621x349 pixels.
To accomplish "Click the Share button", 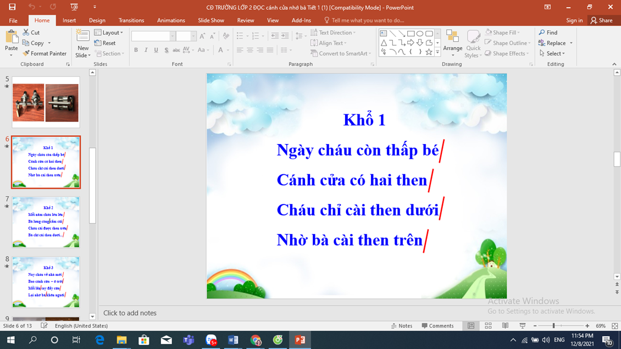I will pos(602,20).
